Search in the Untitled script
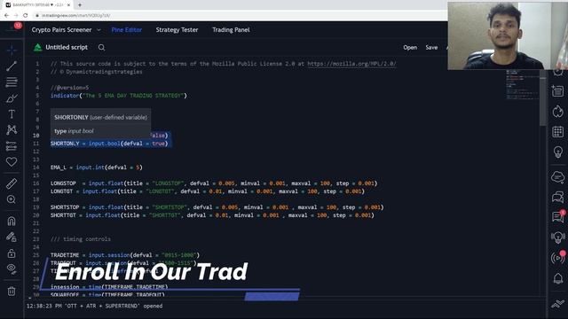 (101, 47)
